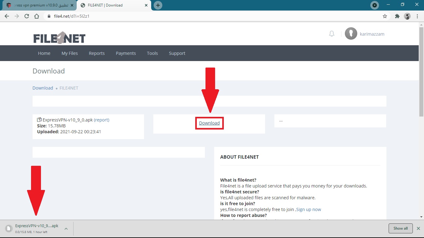Open My Files in navigation bar
The height and width of the screenshot is (238, 424).
tap(70, 53)
